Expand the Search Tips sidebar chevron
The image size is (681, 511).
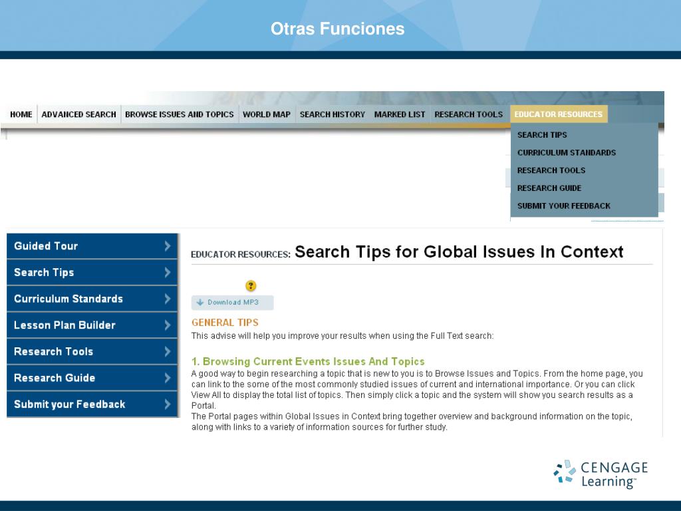tap(167, 272)
